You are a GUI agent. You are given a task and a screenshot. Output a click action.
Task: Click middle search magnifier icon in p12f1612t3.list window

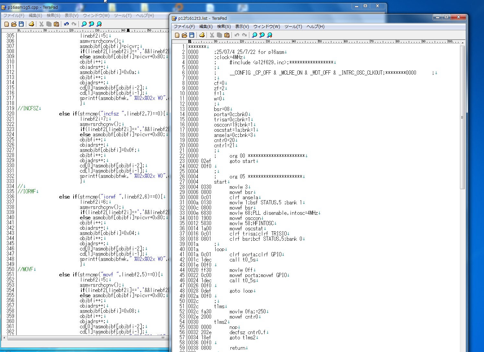coord(262,35)
